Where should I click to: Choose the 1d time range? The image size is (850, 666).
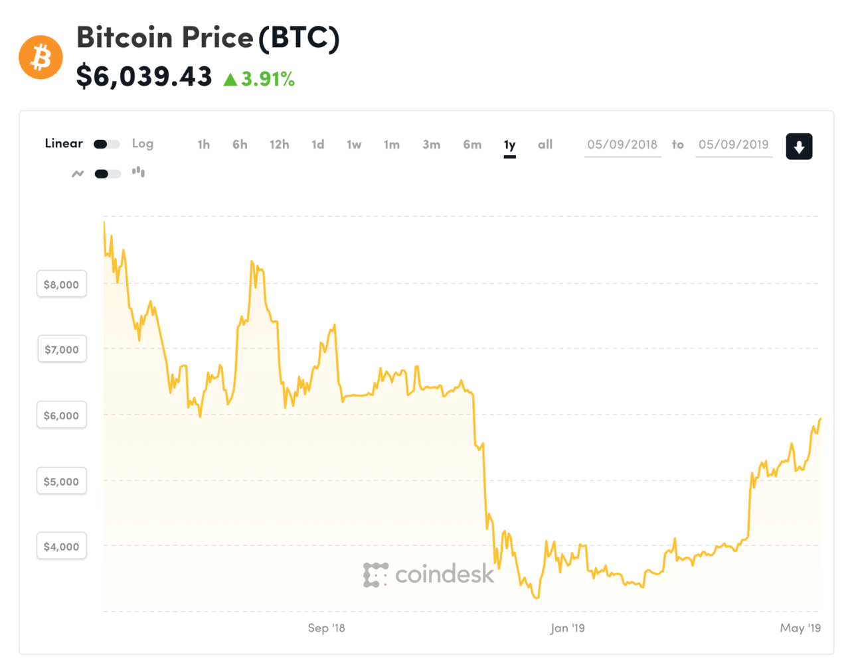tap(318, 145)
